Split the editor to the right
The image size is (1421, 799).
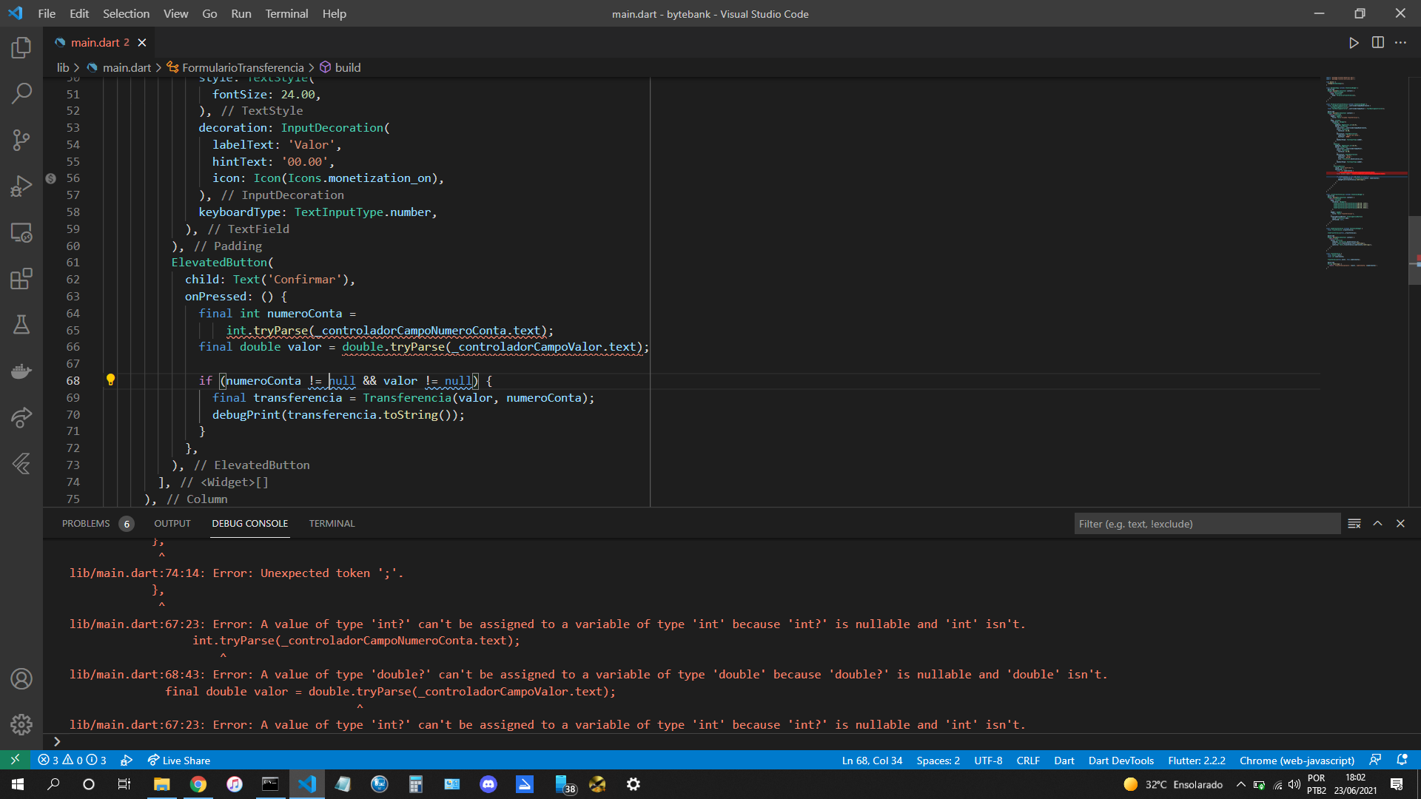click(x=1377, y=43)
